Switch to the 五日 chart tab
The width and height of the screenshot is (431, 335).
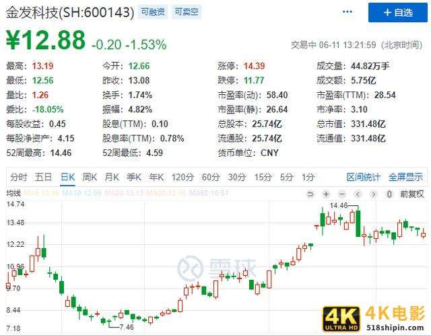pos(43,177)
